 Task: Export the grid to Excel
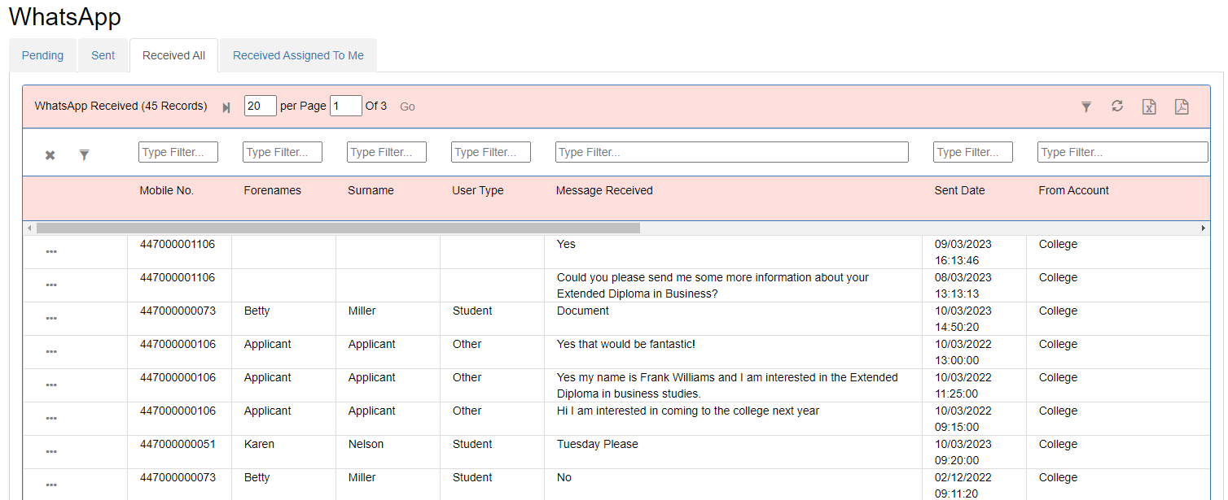tap(1149, 107)
